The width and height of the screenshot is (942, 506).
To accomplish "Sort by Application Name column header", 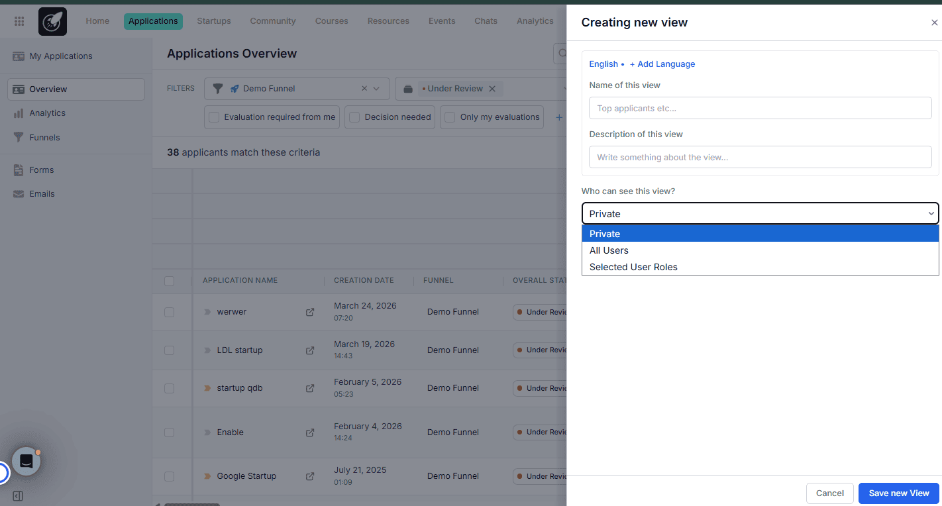I will tap(240, 281).
